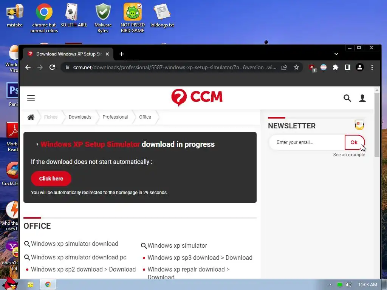Open the volume speaker tray icon
Viewport: 387px width, 290px height.
point(348,285)
